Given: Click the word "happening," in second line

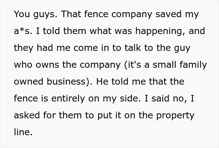Looking at the screenshot, I should point(160,31).
